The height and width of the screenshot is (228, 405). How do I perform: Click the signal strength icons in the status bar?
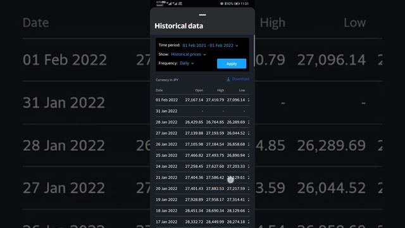pos(172,3)
